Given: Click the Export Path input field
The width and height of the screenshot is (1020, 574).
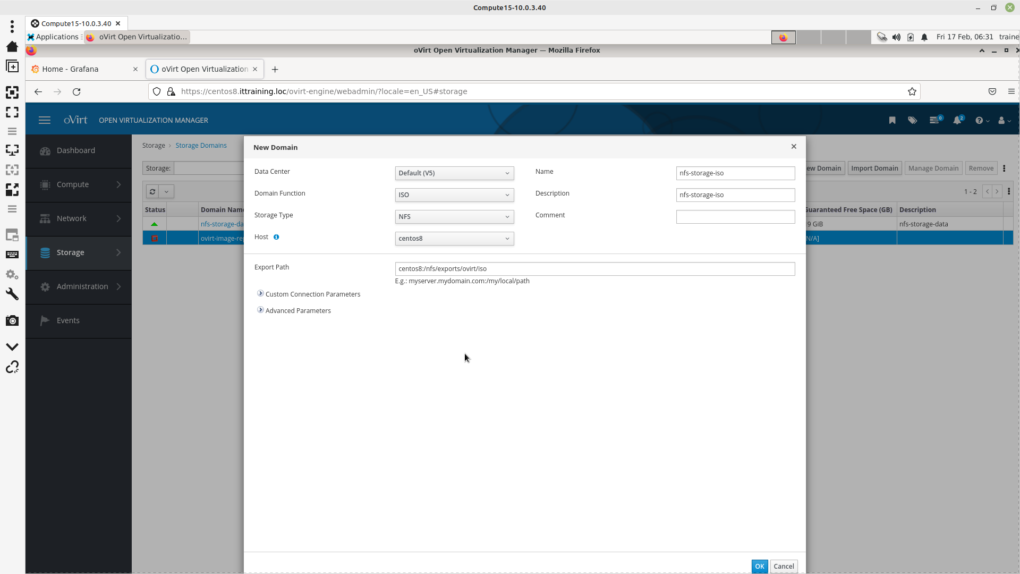Looking at the screenshot, I should click(594, 269).
